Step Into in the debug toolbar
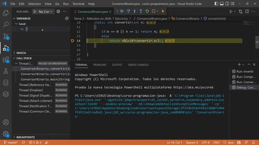Image resolution: width=259 pixels, height=145 pixels. click(135, 11)
